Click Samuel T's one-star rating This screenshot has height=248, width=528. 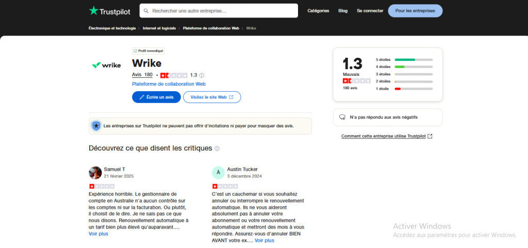tap(102, 186)
